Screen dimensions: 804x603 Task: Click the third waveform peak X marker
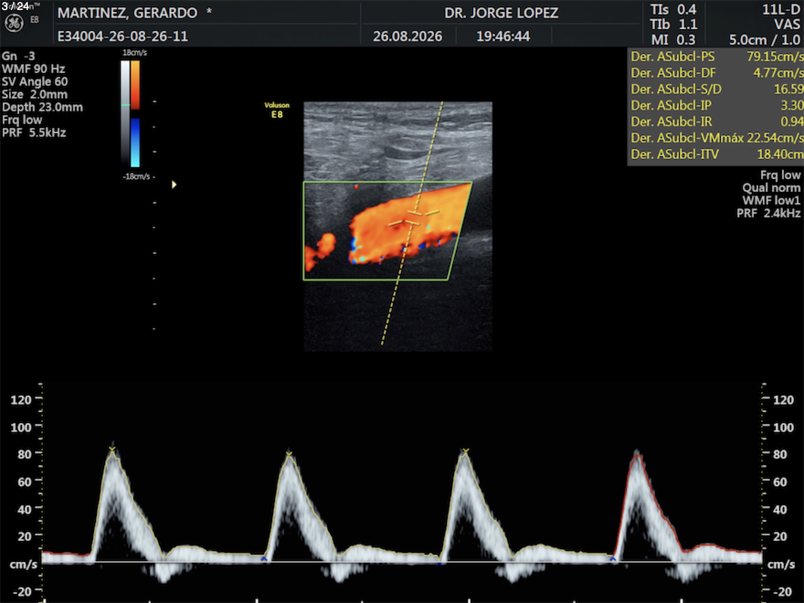[465, 452]
